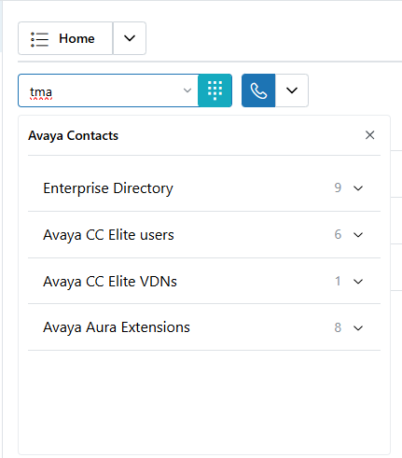Close the Avaya Contacts panel

click(x=369, y=135)
